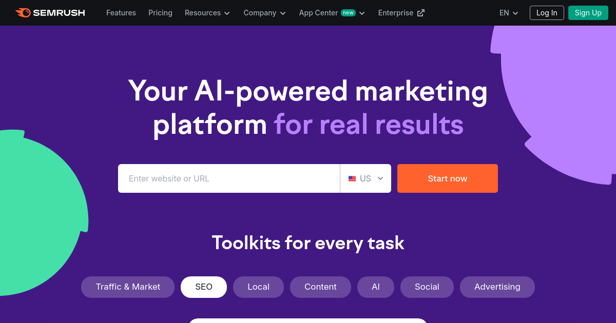Click the US flag icon
Image resolution: width=616 pixels, height=323 pixels.
(352, 179)
